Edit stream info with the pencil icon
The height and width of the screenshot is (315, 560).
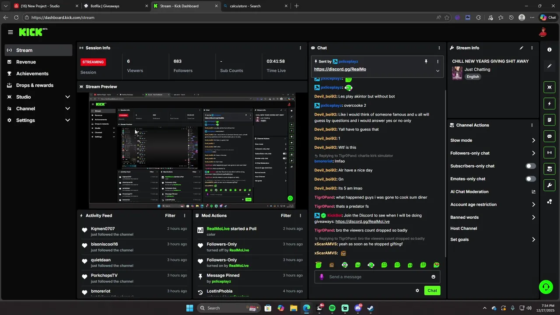[521, 48]
